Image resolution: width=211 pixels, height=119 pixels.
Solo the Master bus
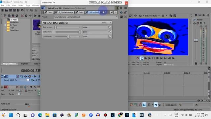point(204,23)
